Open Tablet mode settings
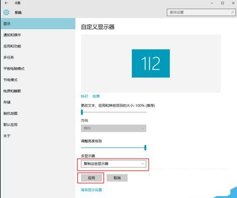This screenshot has width=237, height=198. coord(14,69)
